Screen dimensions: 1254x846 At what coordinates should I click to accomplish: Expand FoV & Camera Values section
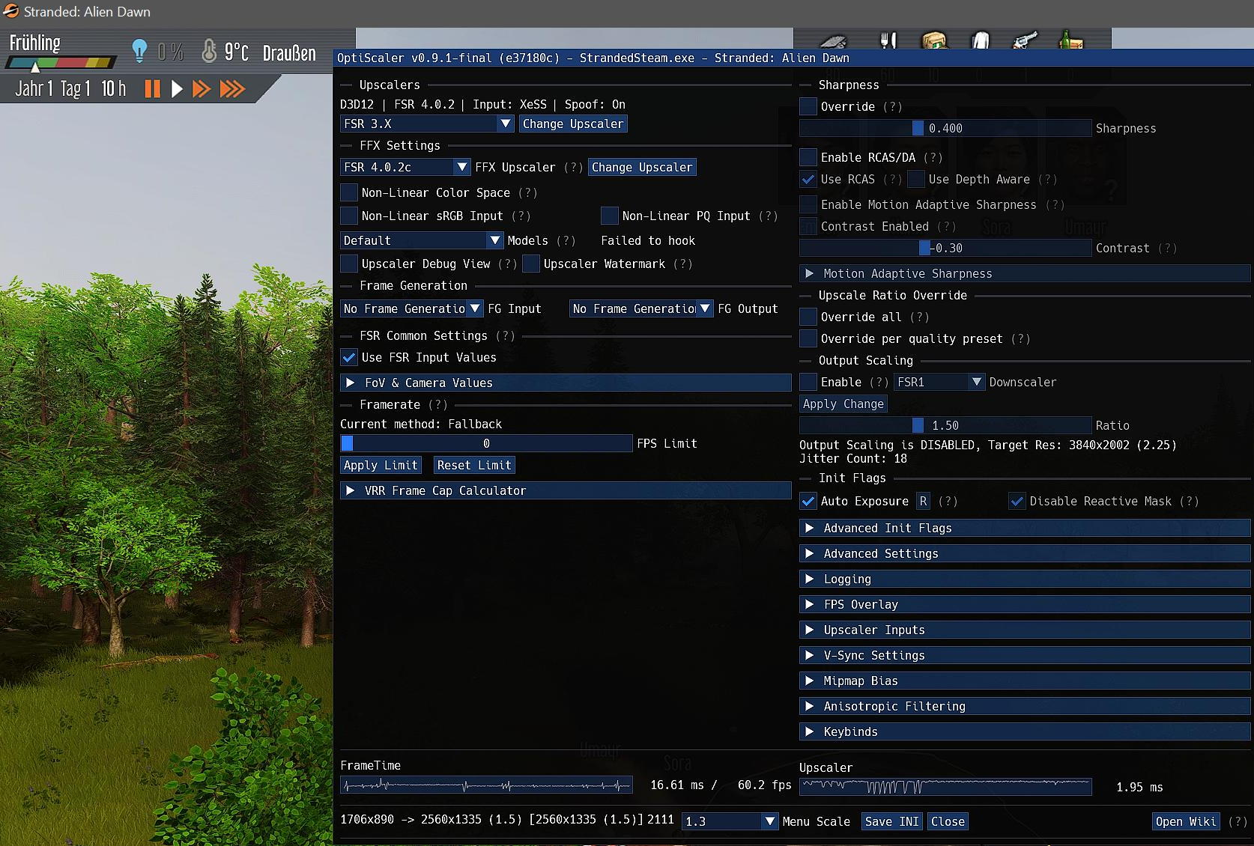point(566,383)
